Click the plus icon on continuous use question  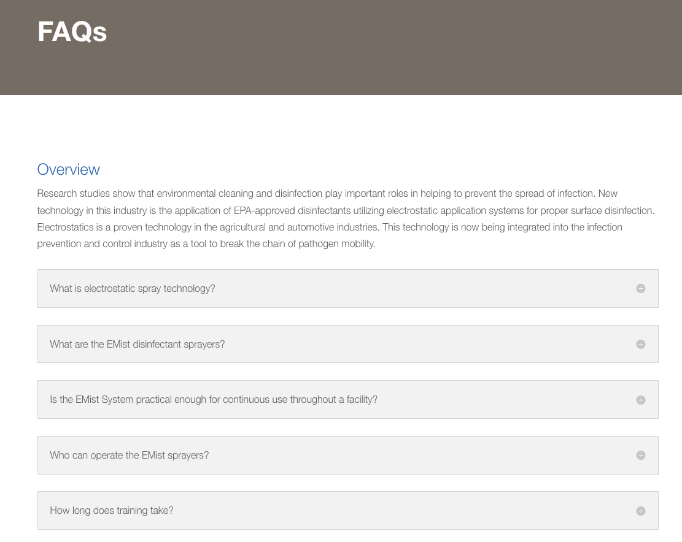click(641, 399)
